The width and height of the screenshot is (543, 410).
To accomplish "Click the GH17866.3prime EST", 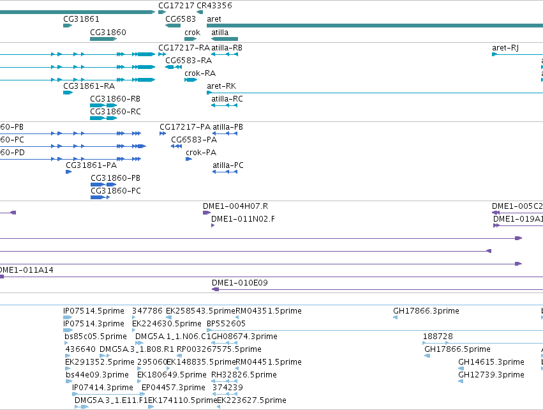I will click(x=395, y=317).
